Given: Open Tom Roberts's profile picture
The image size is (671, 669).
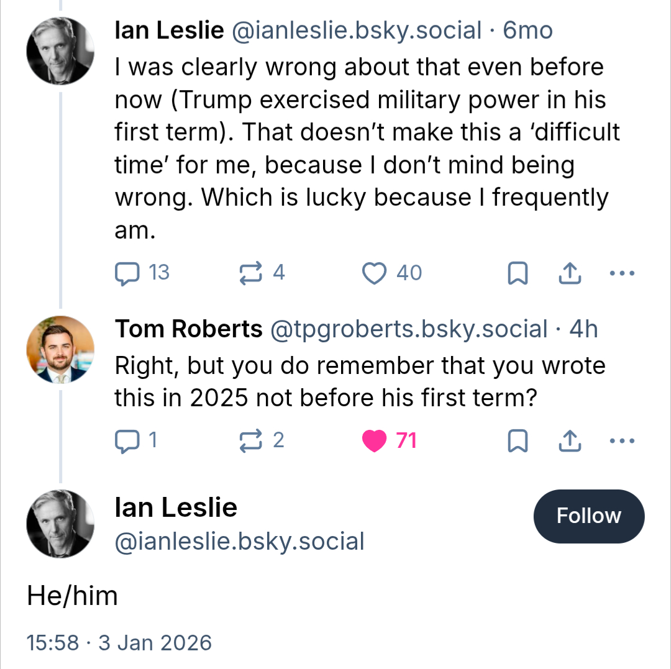Looking at the screenshot, I should coord(60,350).
